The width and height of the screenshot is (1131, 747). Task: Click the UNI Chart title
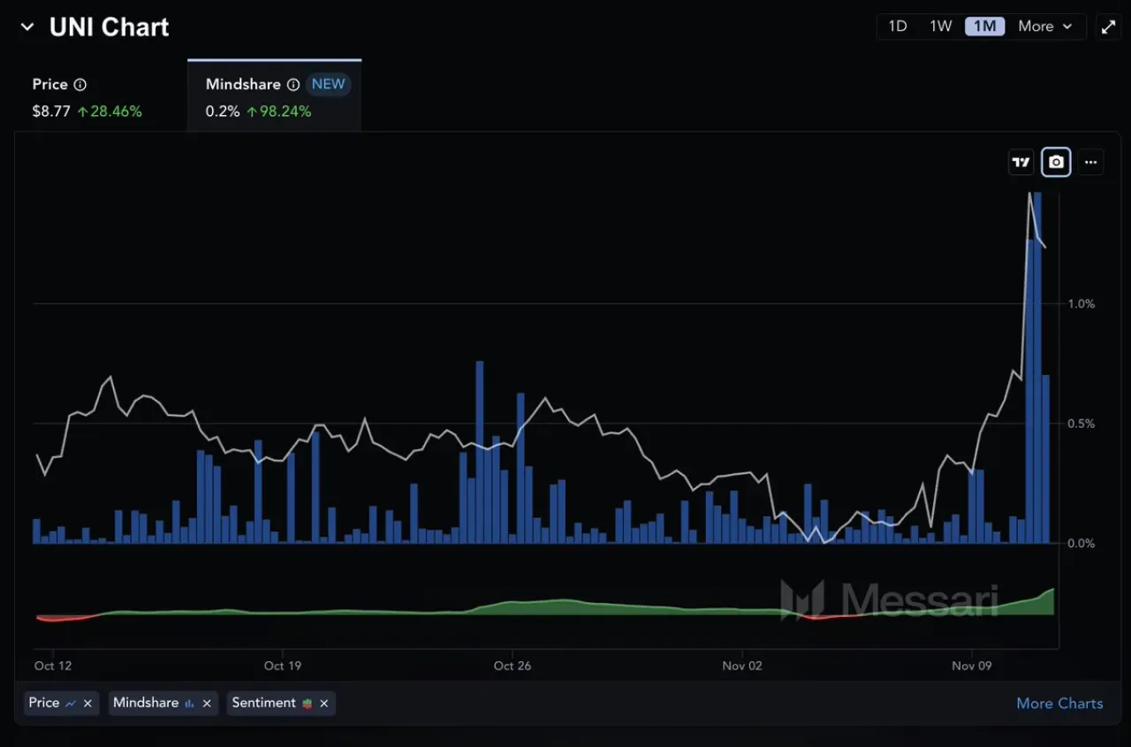coord(110,27)
